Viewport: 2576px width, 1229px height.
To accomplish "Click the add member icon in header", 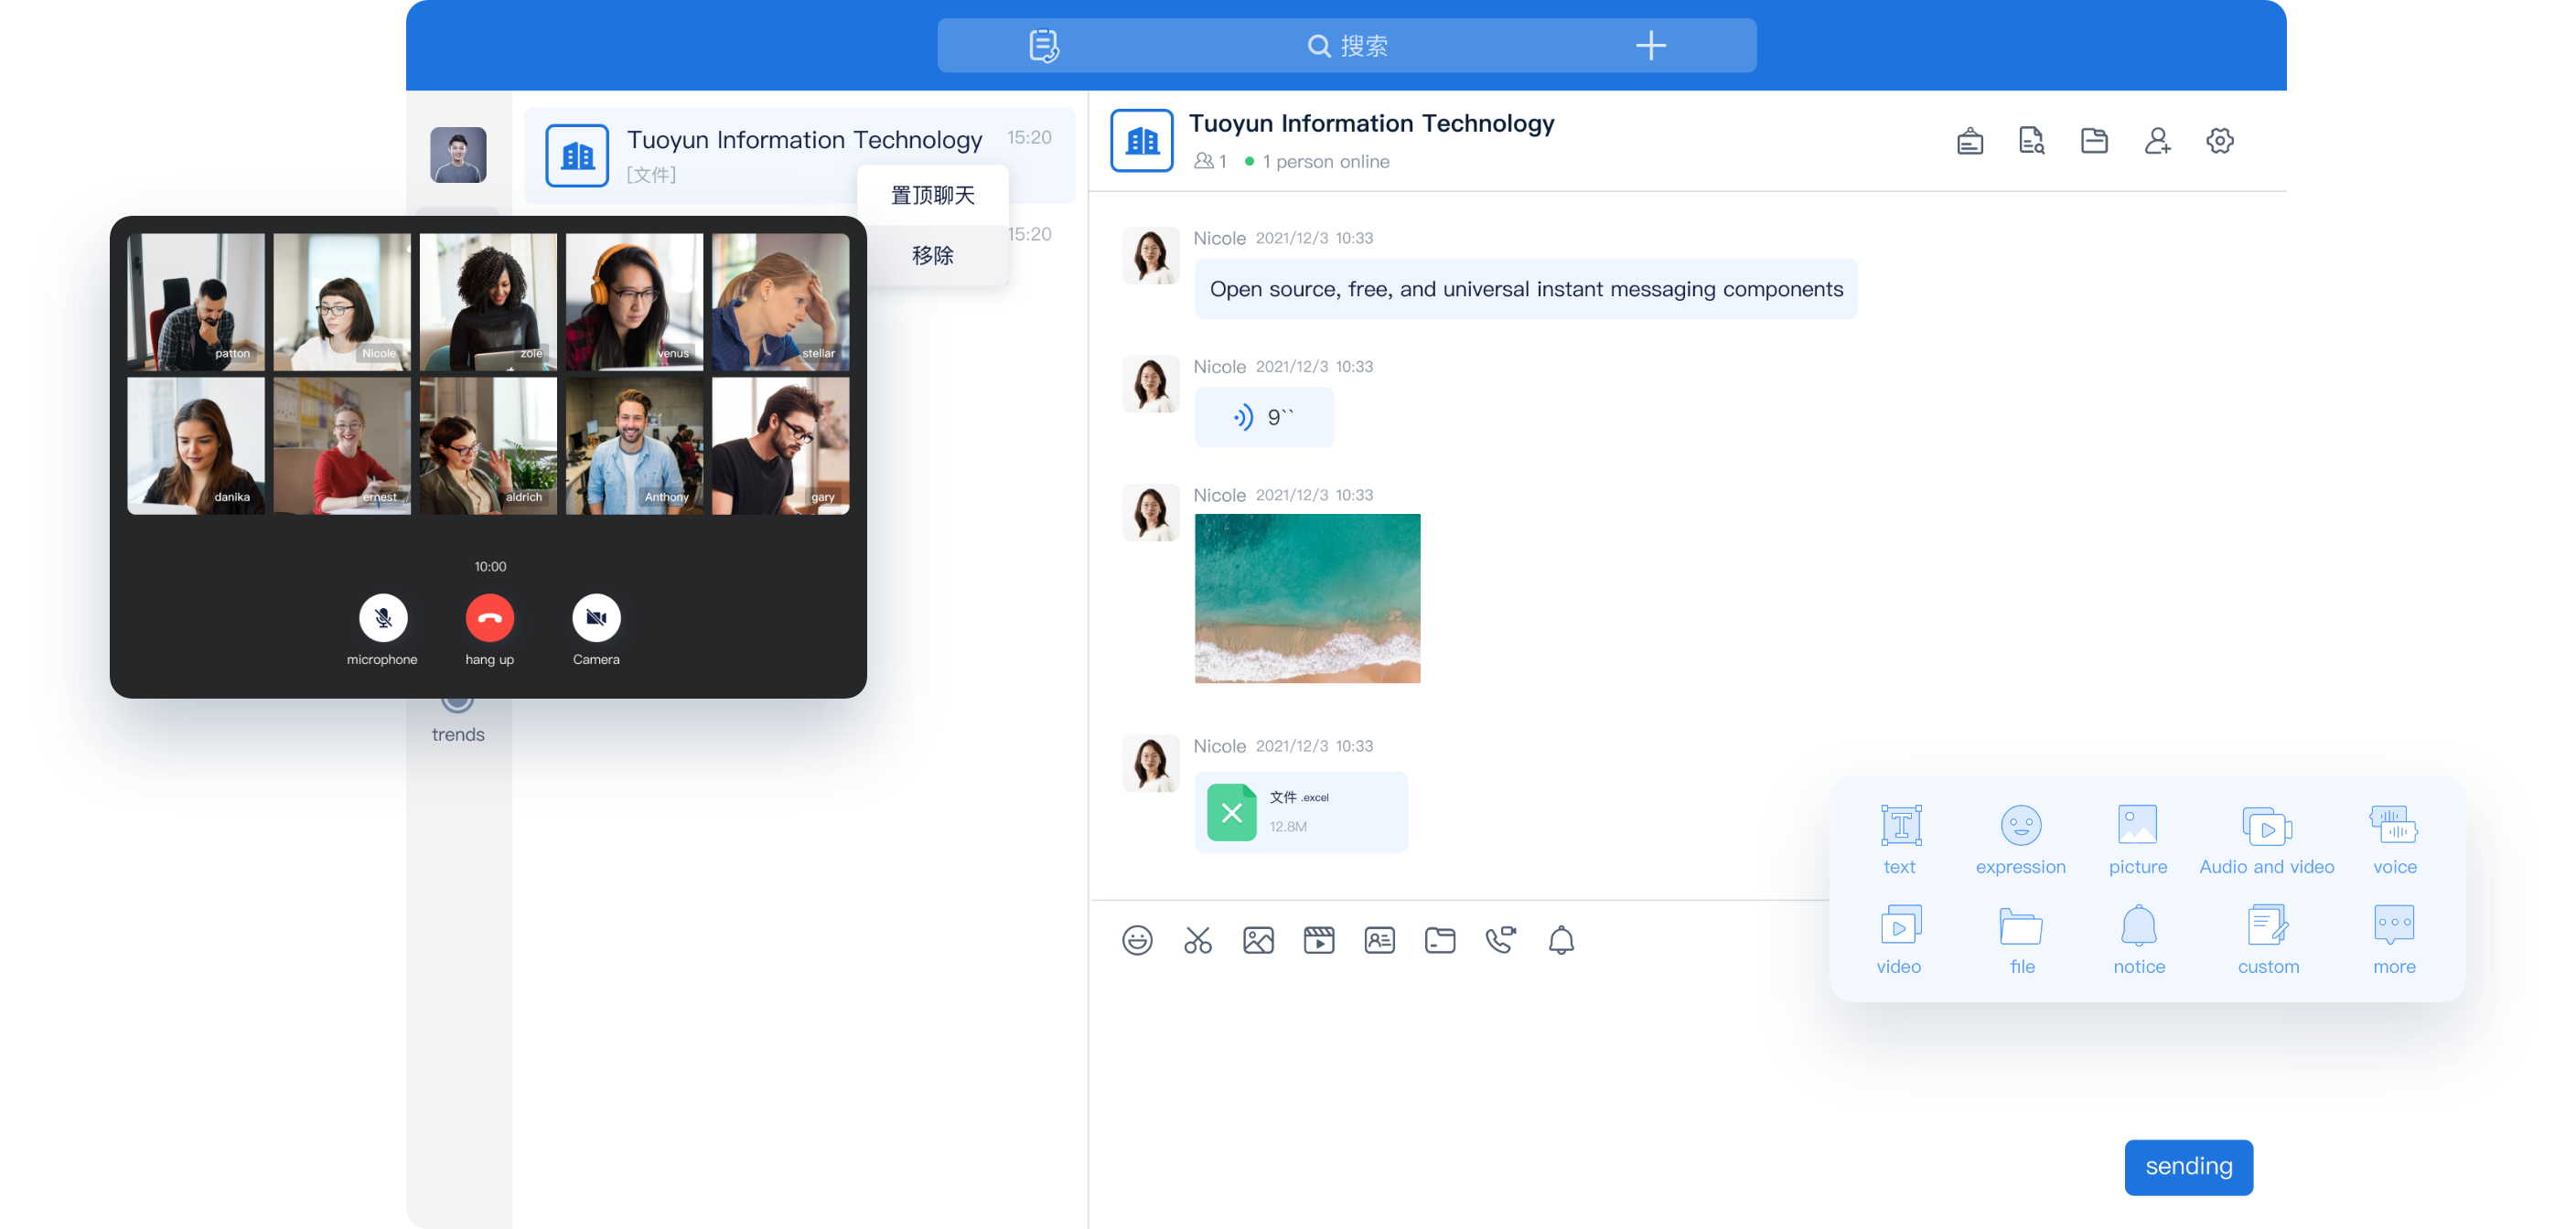I will click(x=2157, y=141).
